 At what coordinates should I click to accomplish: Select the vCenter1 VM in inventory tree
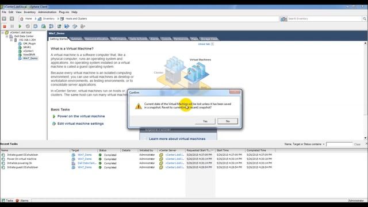tap(28, 51)
